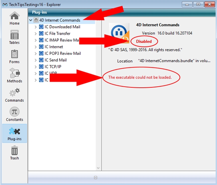Open the Home page icon
The height and width of the screenshot is (185, 217).
click(14, 16)
